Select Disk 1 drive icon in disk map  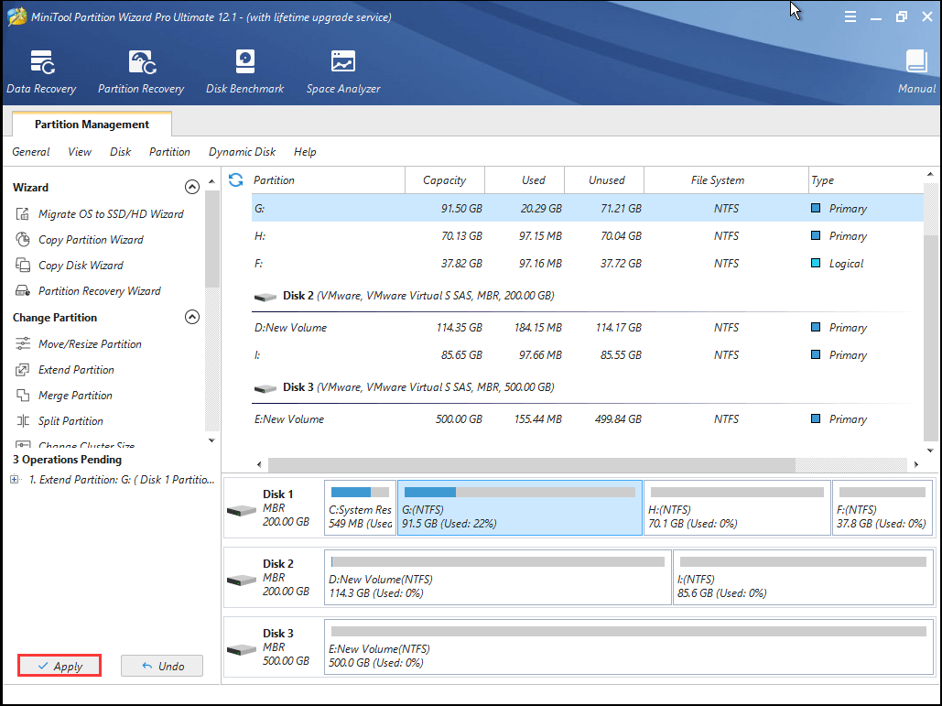242,511
